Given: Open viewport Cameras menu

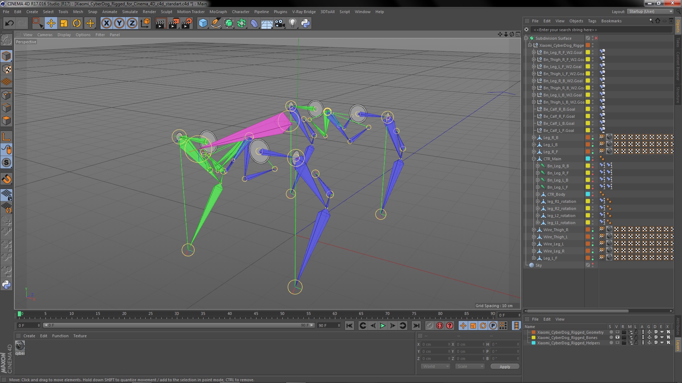Looking at the screenshot, I should pyautogui.click(x=45, y=35).
